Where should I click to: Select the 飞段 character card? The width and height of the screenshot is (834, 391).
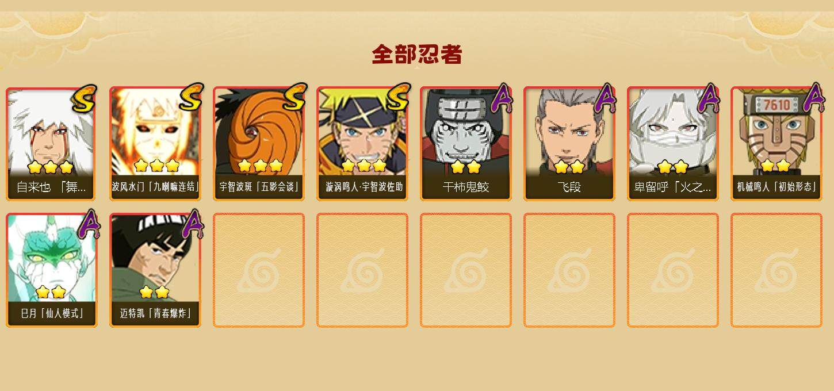point(569,144)
